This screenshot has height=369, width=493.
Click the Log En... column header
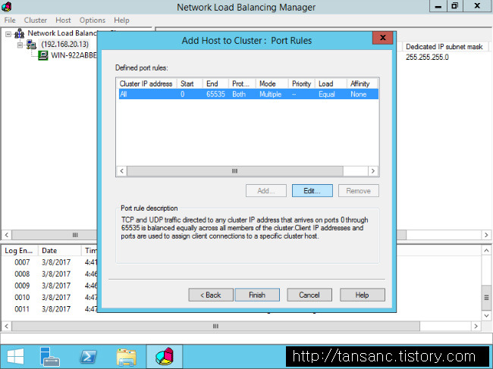click(x=20, y=251)
